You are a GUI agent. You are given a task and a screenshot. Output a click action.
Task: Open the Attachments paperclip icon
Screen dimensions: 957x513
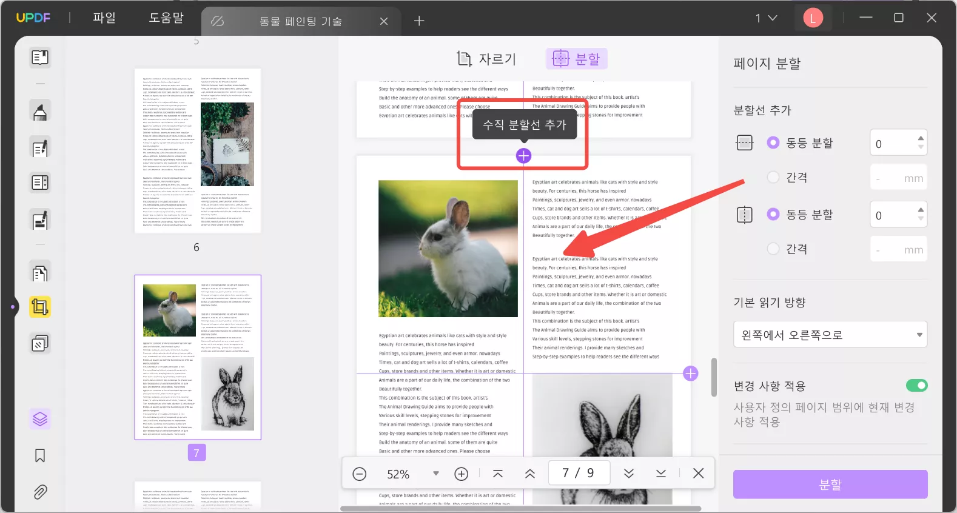click(40, 492)
